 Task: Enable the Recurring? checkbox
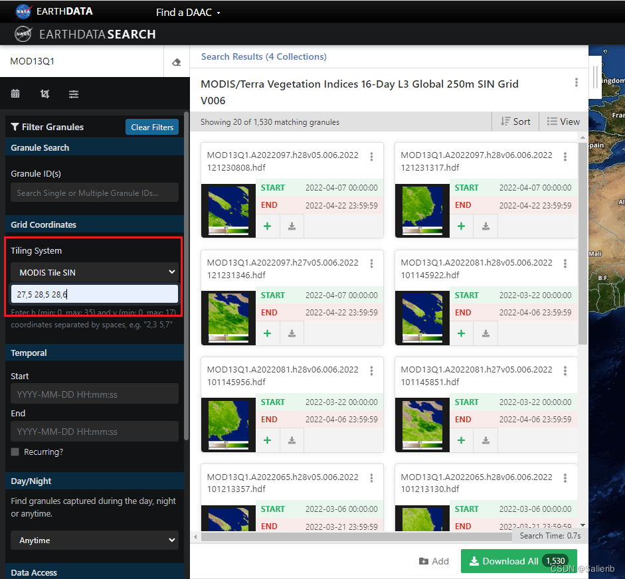tap(15, 452)
